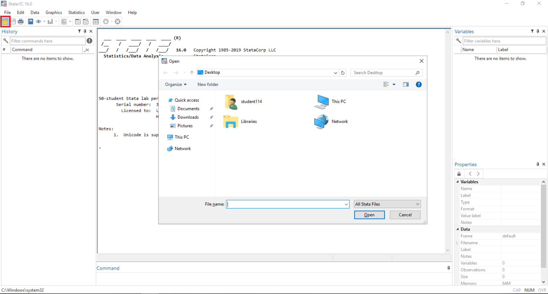Viewport: 548px width, 294px height.
Task: Expand the Filename property row
Action: tap(457, 243)
